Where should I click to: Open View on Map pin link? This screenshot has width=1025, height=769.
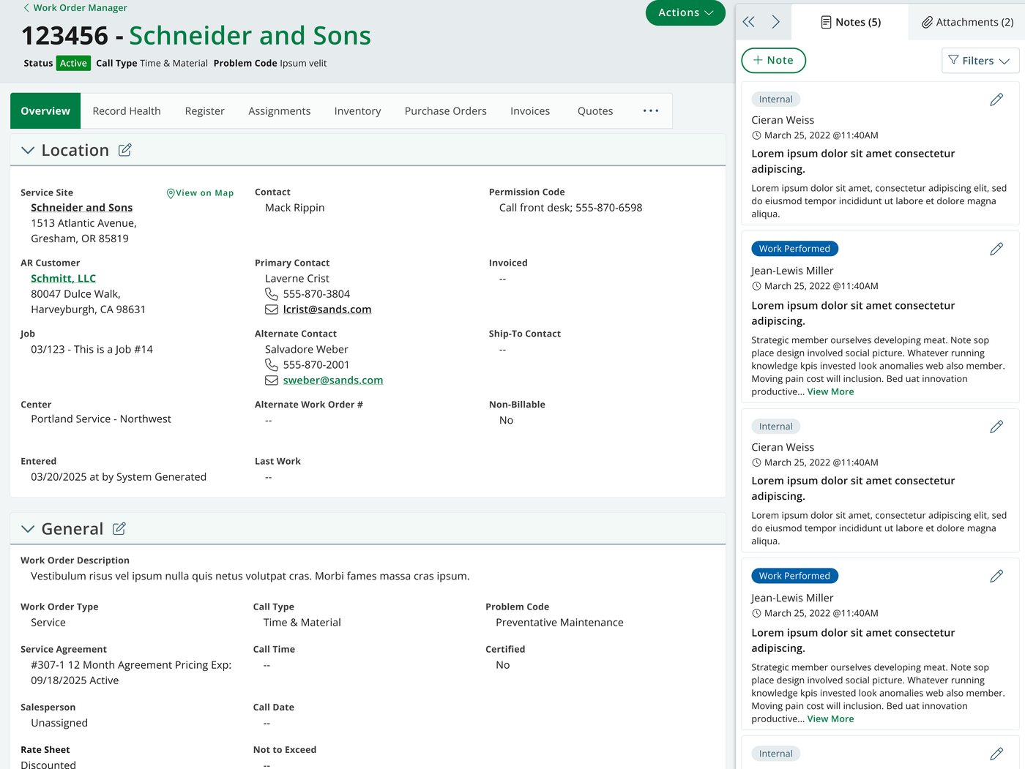[x=200, y=193]
